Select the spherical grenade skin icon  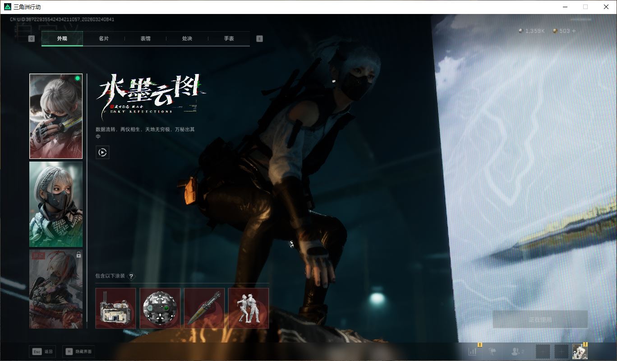pos(160,308)
